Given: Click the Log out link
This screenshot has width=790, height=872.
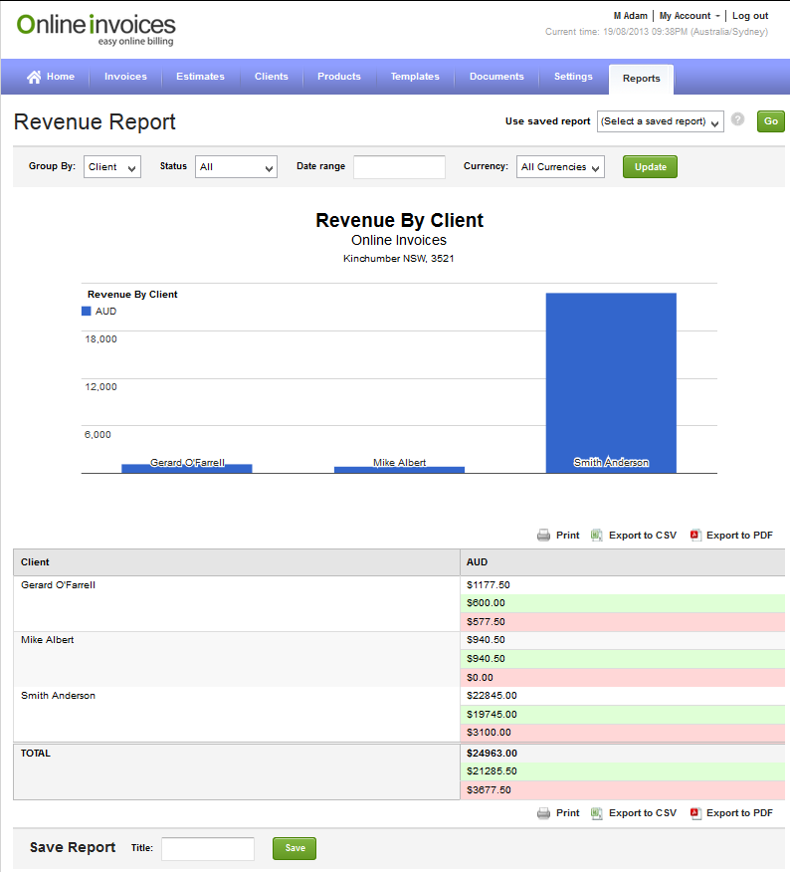Looking at the screenshot, I should pyautogui.click(x=750, y=16).
